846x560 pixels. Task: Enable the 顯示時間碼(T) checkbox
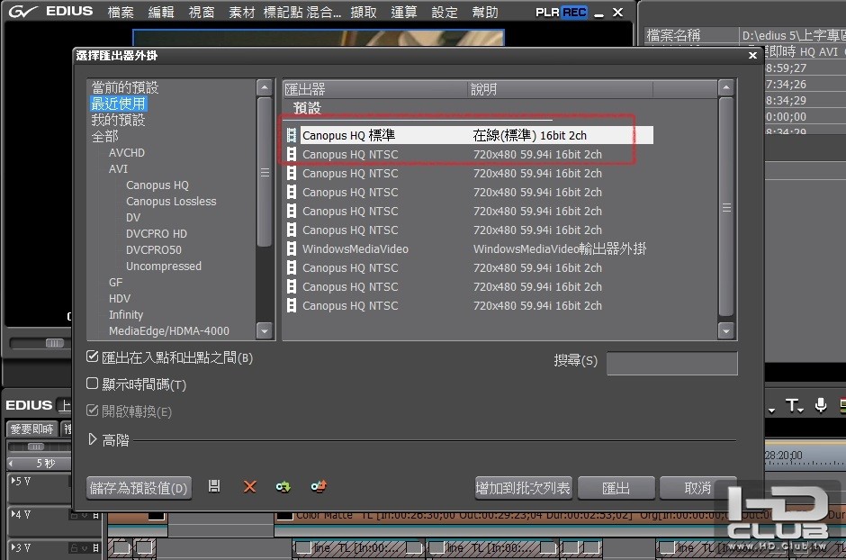pyautogui.click(x=93, y=384)
